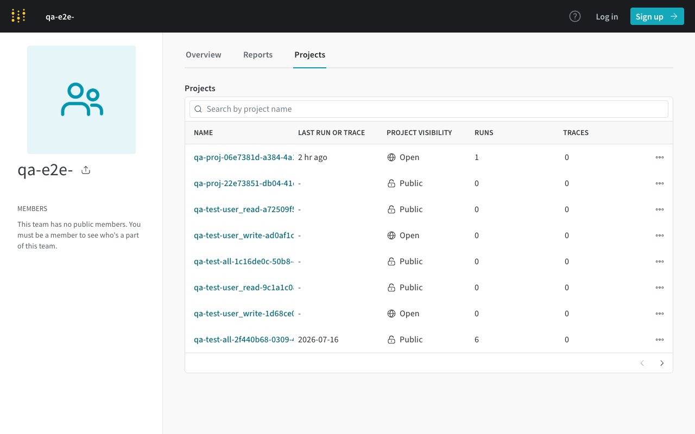Click the "2026-07-16" last run cell
Viewport: 695px width, 434px height.
tap(318, 340)
